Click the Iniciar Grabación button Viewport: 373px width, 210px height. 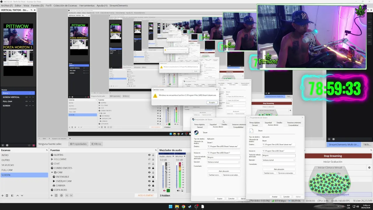[338, 162]
